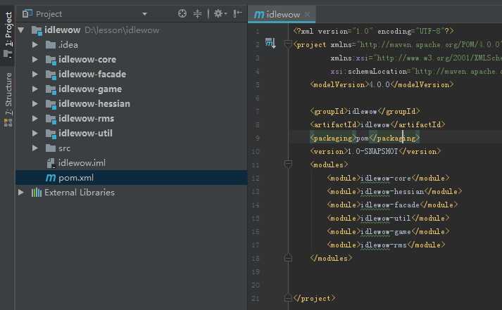This screenshot has width=502, height=310.
Task: Collapse the idlewow root project node
Action: coord(21,30)
